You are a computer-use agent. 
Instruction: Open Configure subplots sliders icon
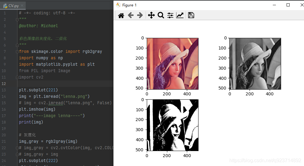[x=170, y=15]
